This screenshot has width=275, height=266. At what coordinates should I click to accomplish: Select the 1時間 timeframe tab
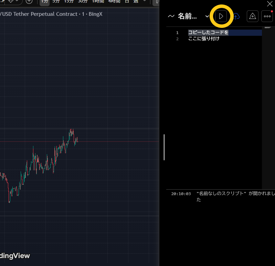click(x=98, y=2)
